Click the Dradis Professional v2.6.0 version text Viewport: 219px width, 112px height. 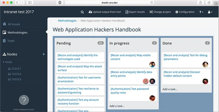[24, 110]
